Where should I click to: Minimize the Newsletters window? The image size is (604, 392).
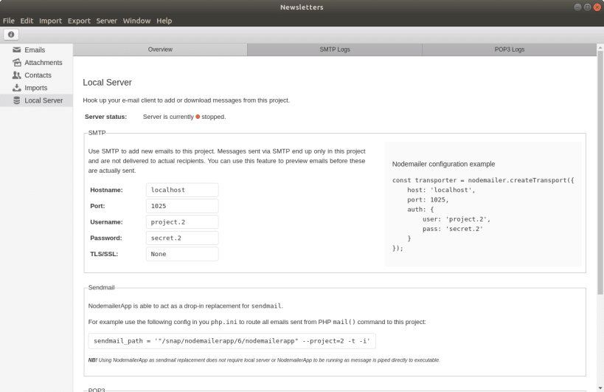pos(577,7)
